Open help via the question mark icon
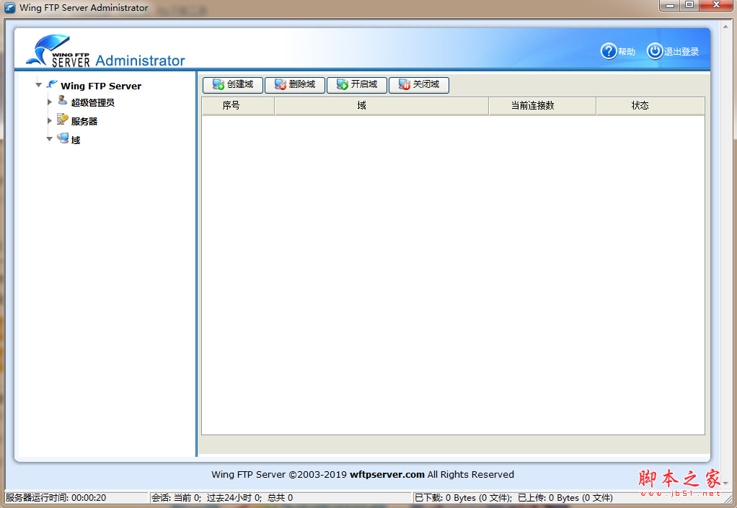Viewport: 737px width, 508px height. point(609,51)
